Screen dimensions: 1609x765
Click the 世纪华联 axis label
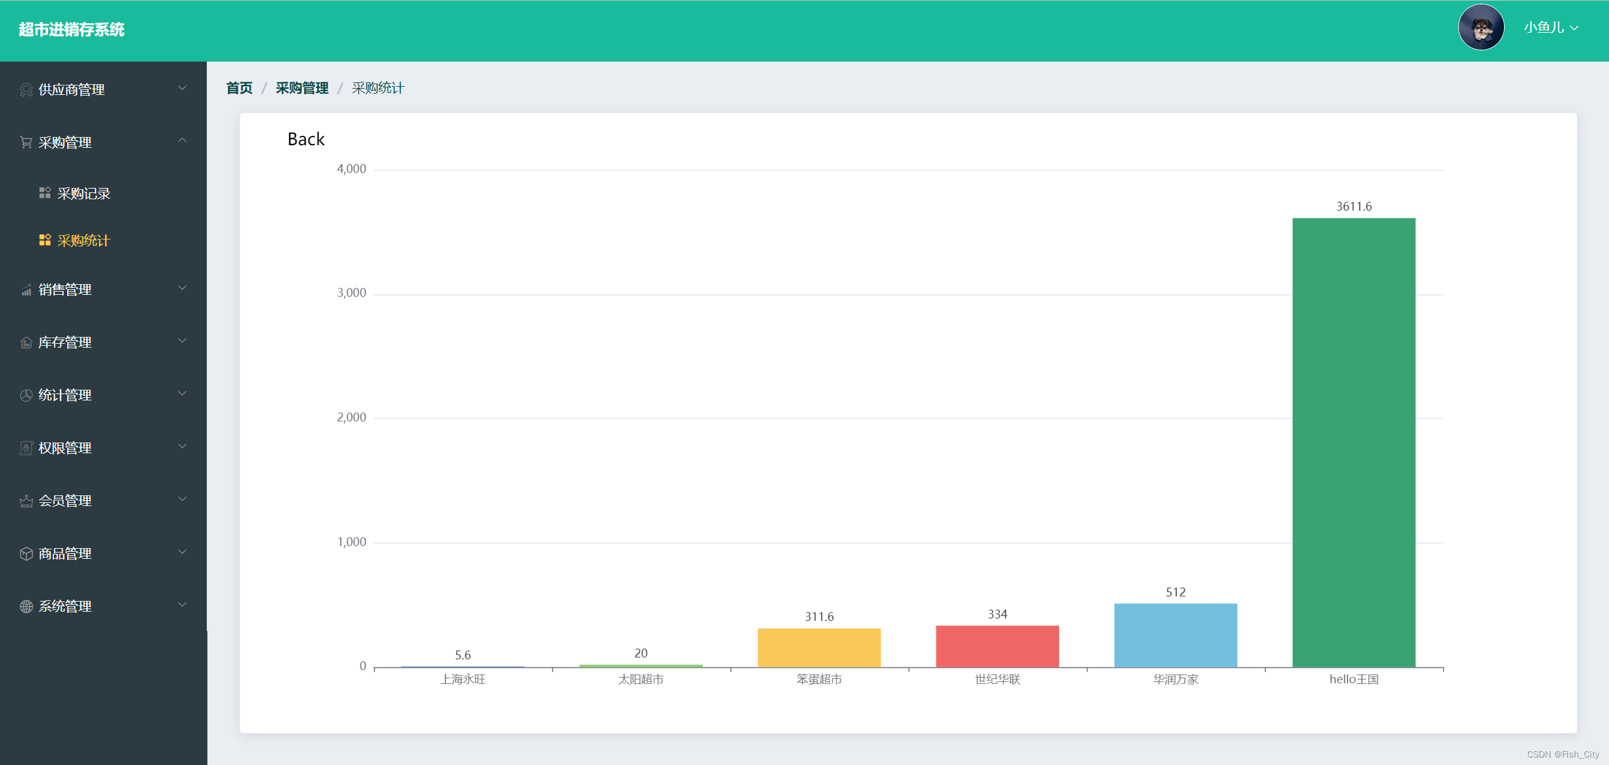[x=997, y=680]
